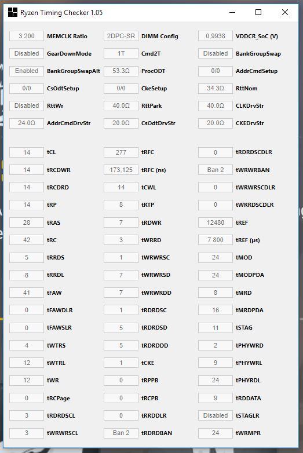The height and width of the screenshot is (453, 303).
Task: Select the tRFC 277 field
Action: click(x=121, y=152)
